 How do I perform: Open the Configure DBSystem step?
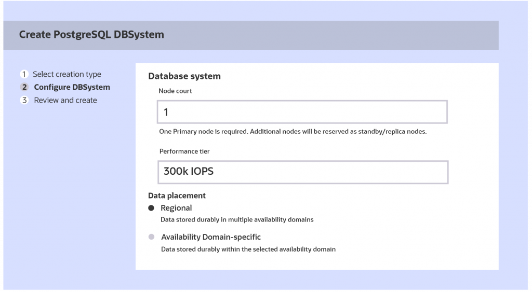72,88
